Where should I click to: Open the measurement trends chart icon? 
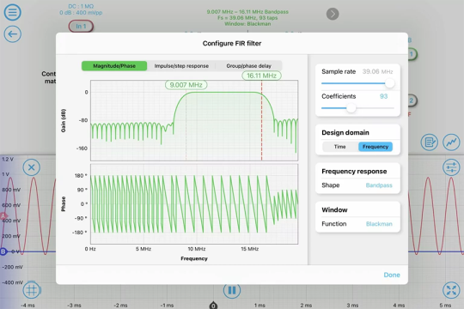(x=451, y=142)
